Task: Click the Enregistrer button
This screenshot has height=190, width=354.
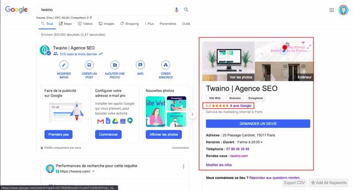Action: tap(256, 98)
